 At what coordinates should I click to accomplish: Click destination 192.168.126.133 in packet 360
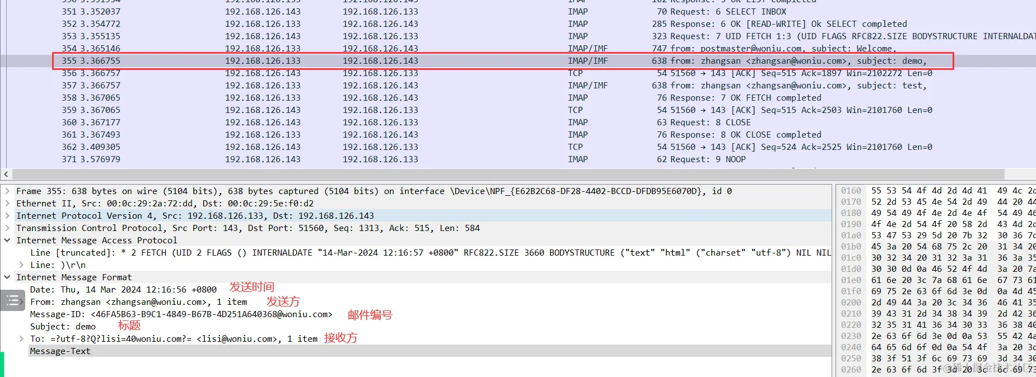coord(380,122)
